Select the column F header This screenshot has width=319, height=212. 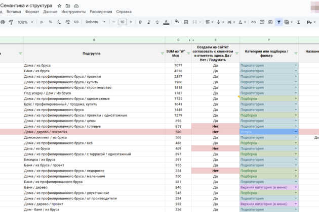point(269,39)
